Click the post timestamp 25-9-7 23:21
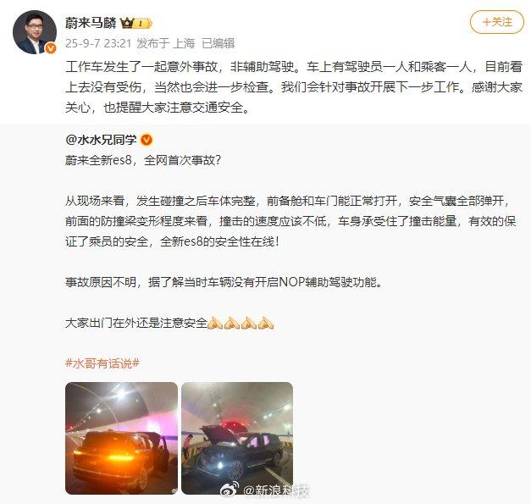 point(98,43)
